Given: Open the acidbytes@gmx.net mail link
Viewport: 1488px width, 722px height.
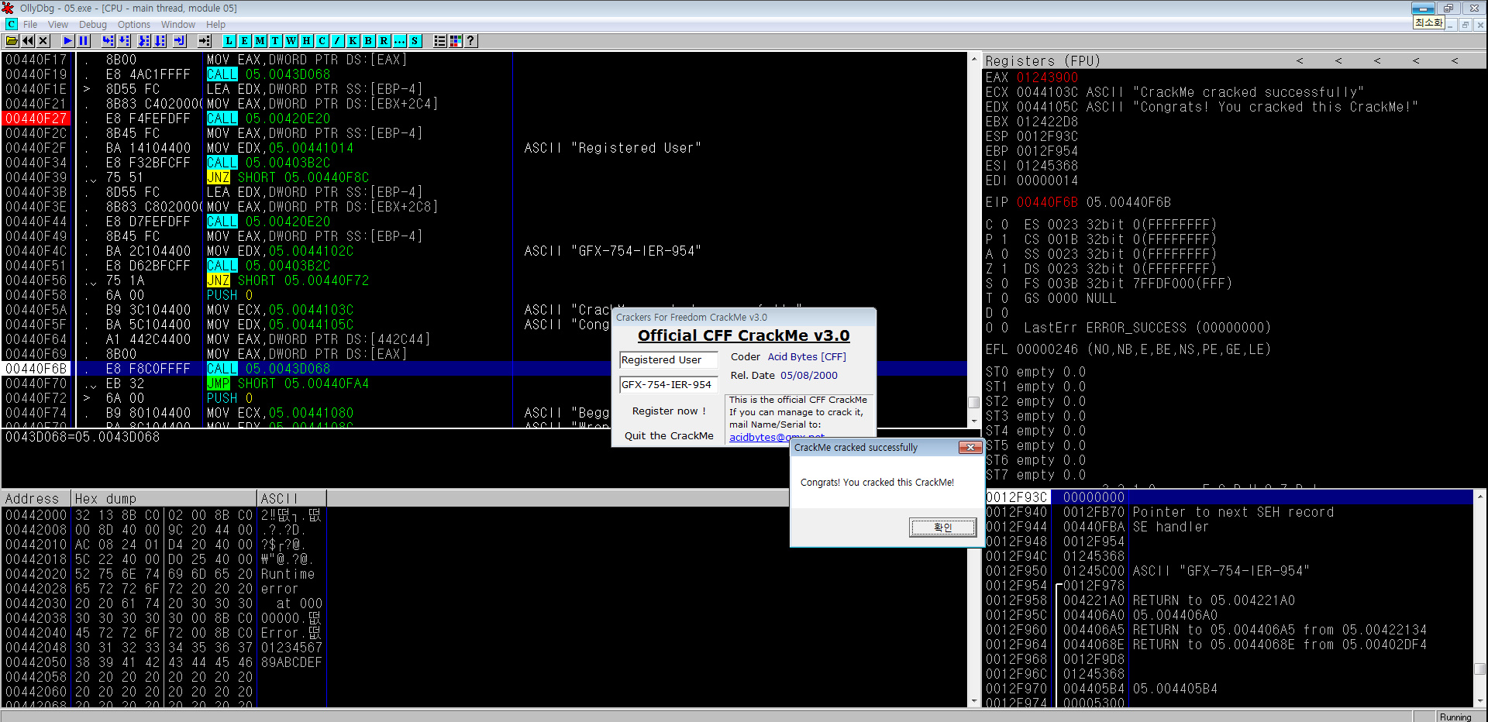Looking at the screenshot, I should (777, 438).
